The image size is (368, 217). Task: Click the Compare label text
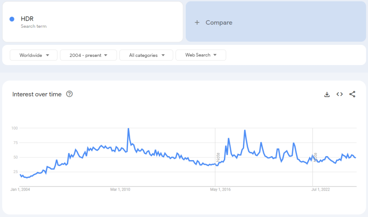coord(219,22)
